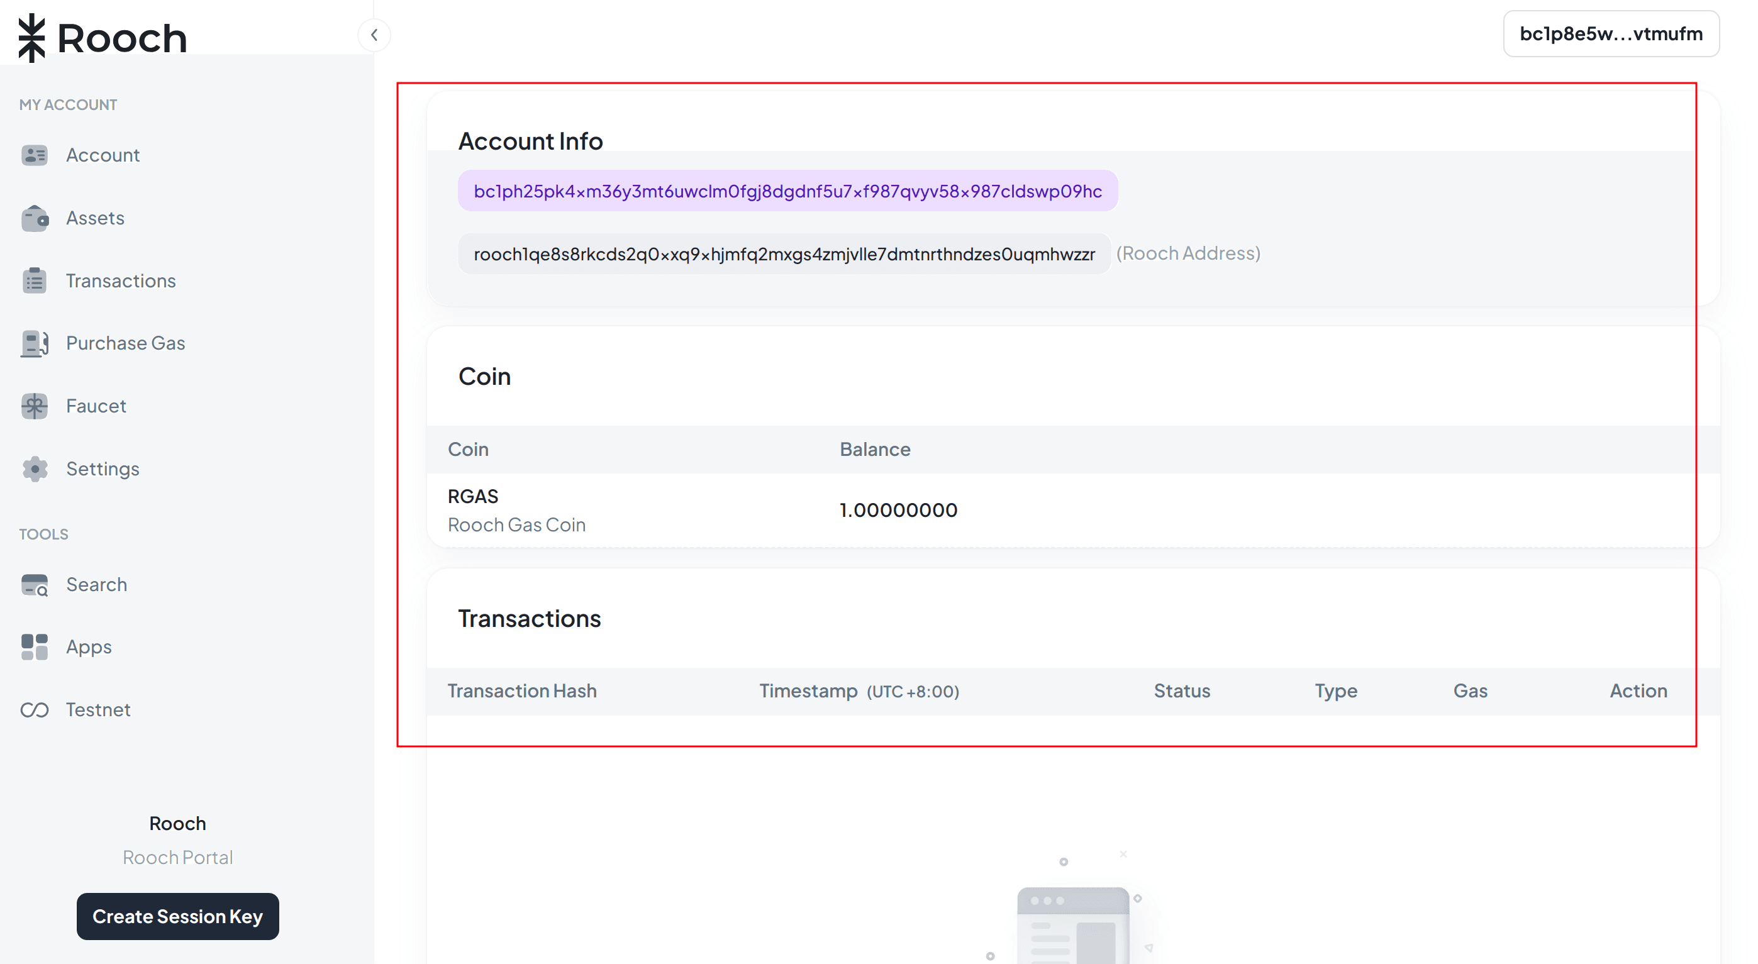Click the TOOLS section label

[x=43, y=534]
